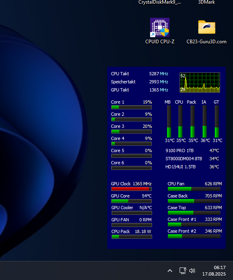
Task: Click the CPU Fan RPM bar
Action: [194, 189]
